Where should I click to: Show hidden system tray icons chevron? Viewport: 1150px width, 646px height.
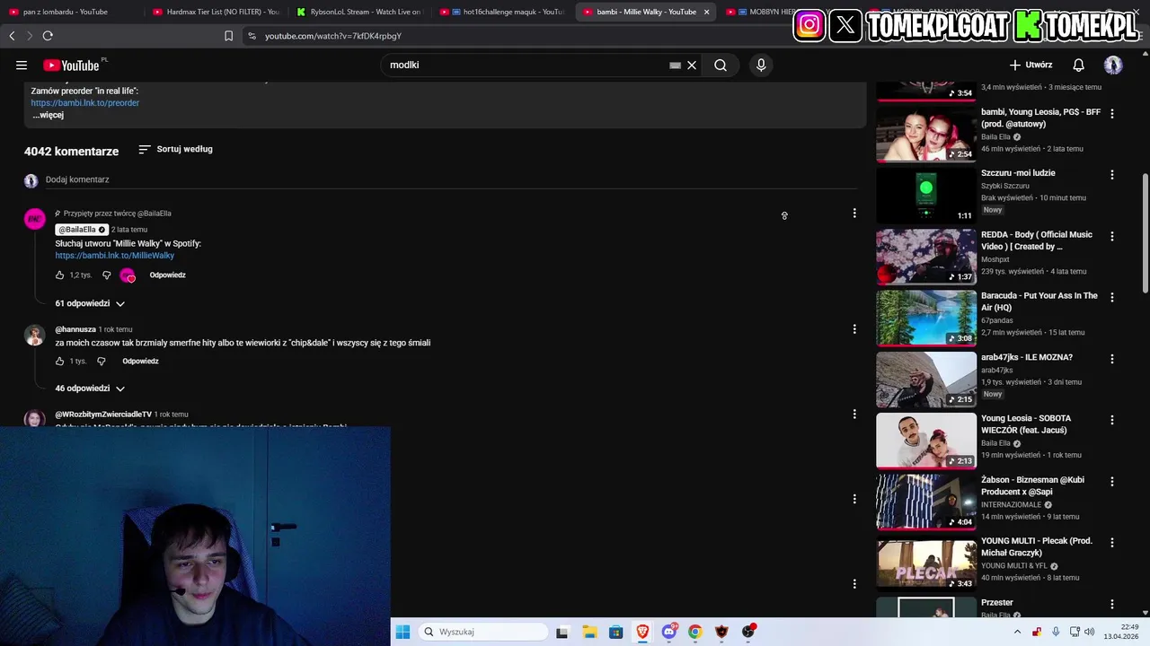pyautogui.click(x=1017, y=632)
